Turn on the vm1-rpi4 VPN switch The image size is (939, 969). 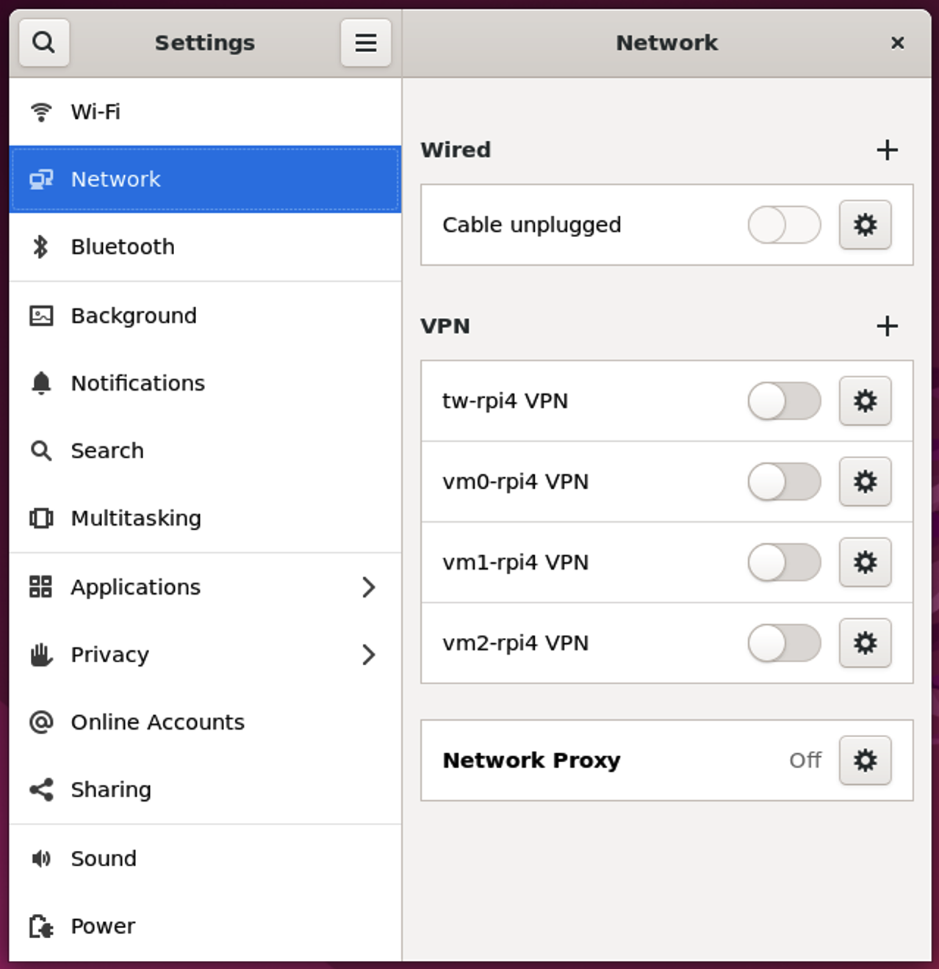784,562
